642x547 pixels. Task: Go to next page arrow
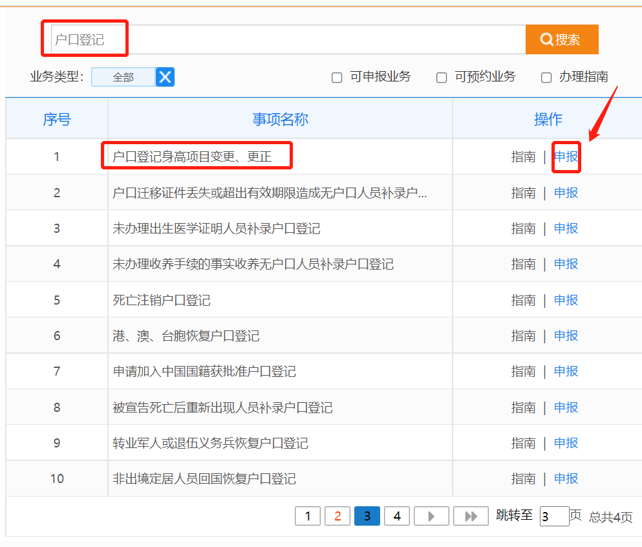(431, 516)
